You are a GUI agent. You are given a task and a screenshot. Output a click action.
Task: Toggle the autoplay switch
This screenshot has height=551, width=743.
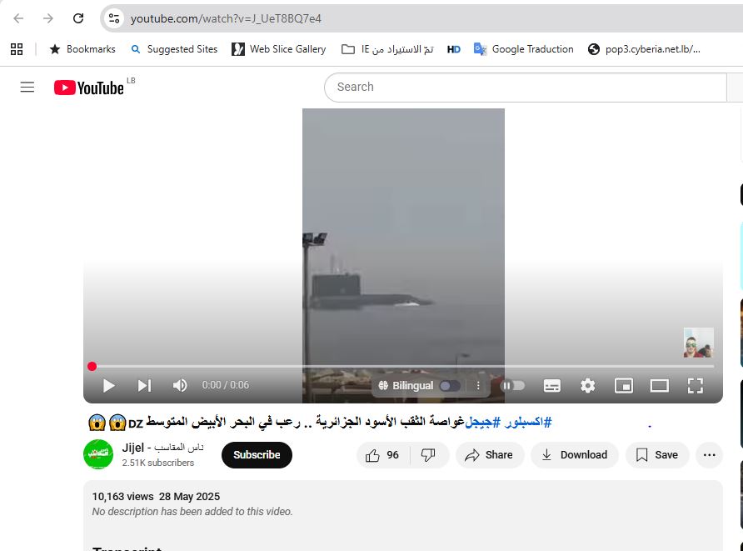tap(513, 385)
